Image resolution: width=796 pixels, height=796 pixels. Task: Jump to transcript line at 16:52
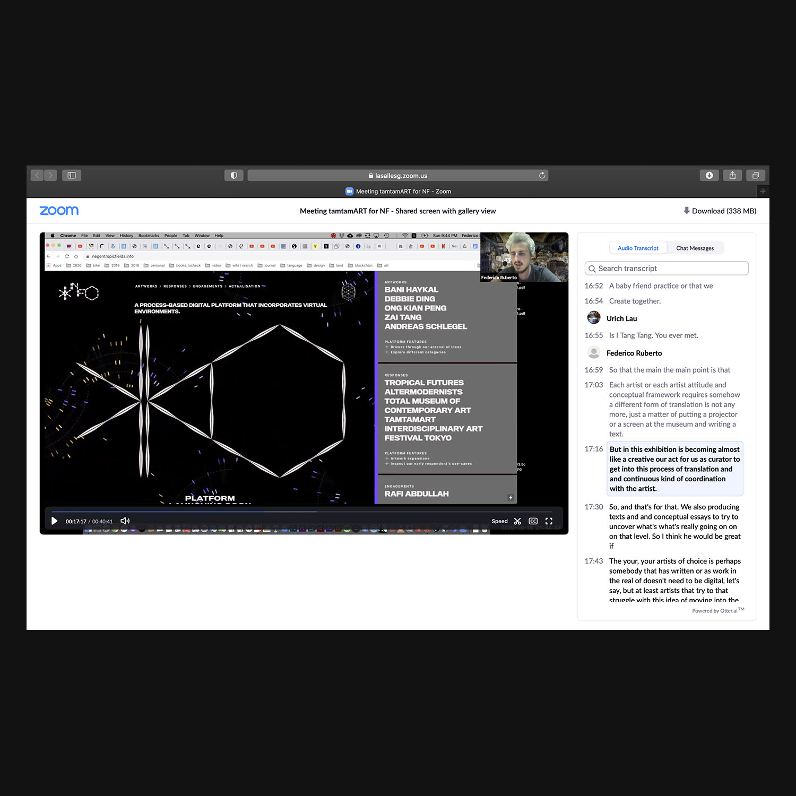[x=661, y=285]
